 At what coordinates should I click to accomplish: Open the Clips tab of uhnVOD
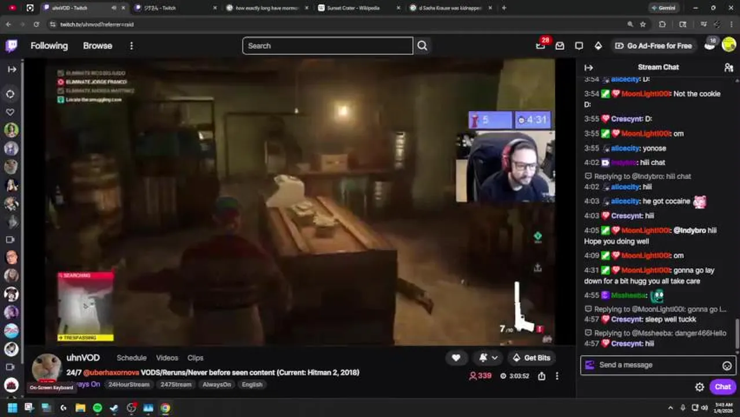point(195,358)
